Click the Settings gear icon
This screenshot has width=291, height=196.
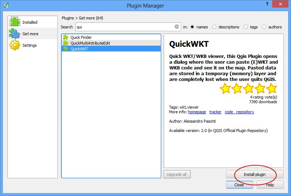[15, 45]
